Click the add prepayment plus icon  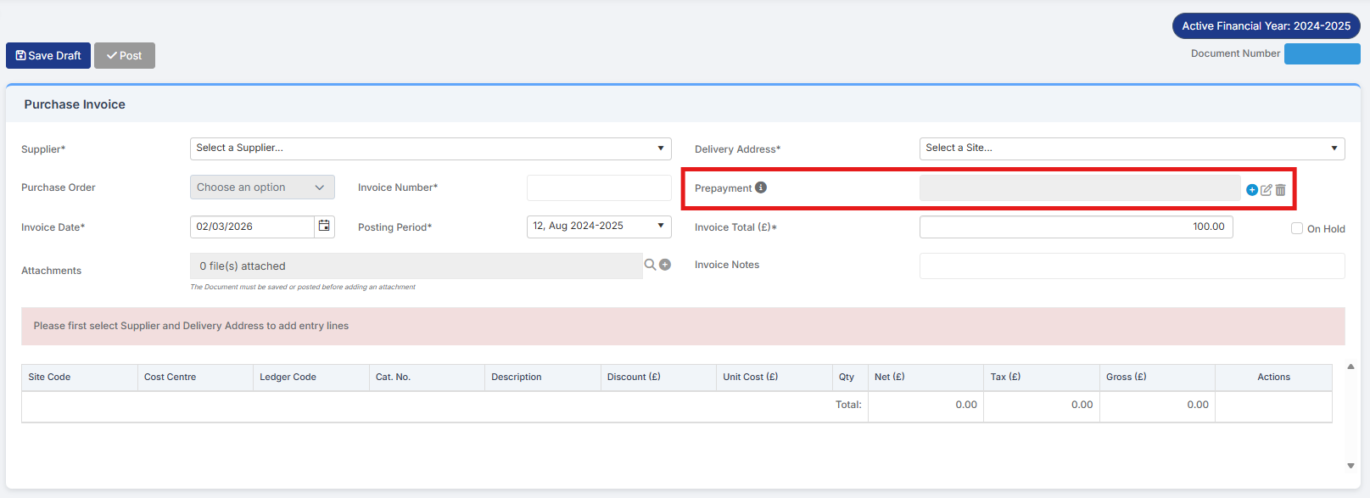tap(1252, 190)
